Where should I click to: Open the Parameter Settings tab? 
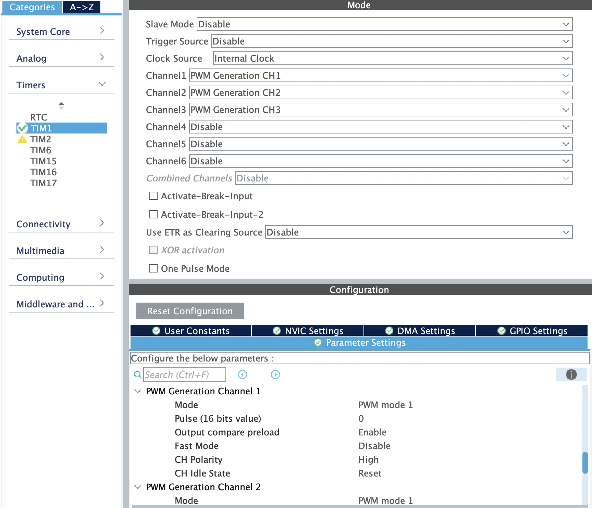(359, 343)
